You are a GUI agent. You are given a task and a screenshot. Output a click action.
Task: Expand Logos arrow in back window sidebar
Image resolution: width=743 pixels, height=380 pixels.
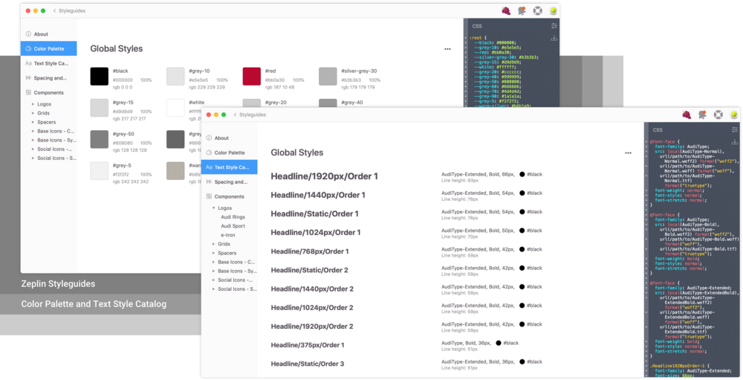pos(33,104)
